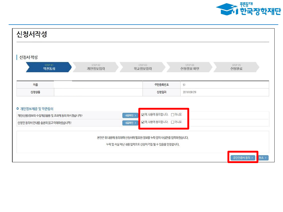Click the 이름 value field

[x=98, y=85]
